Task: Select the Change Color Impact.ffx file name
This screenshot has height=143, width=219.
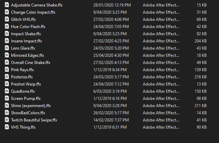Action: click(x=33, y=12)
